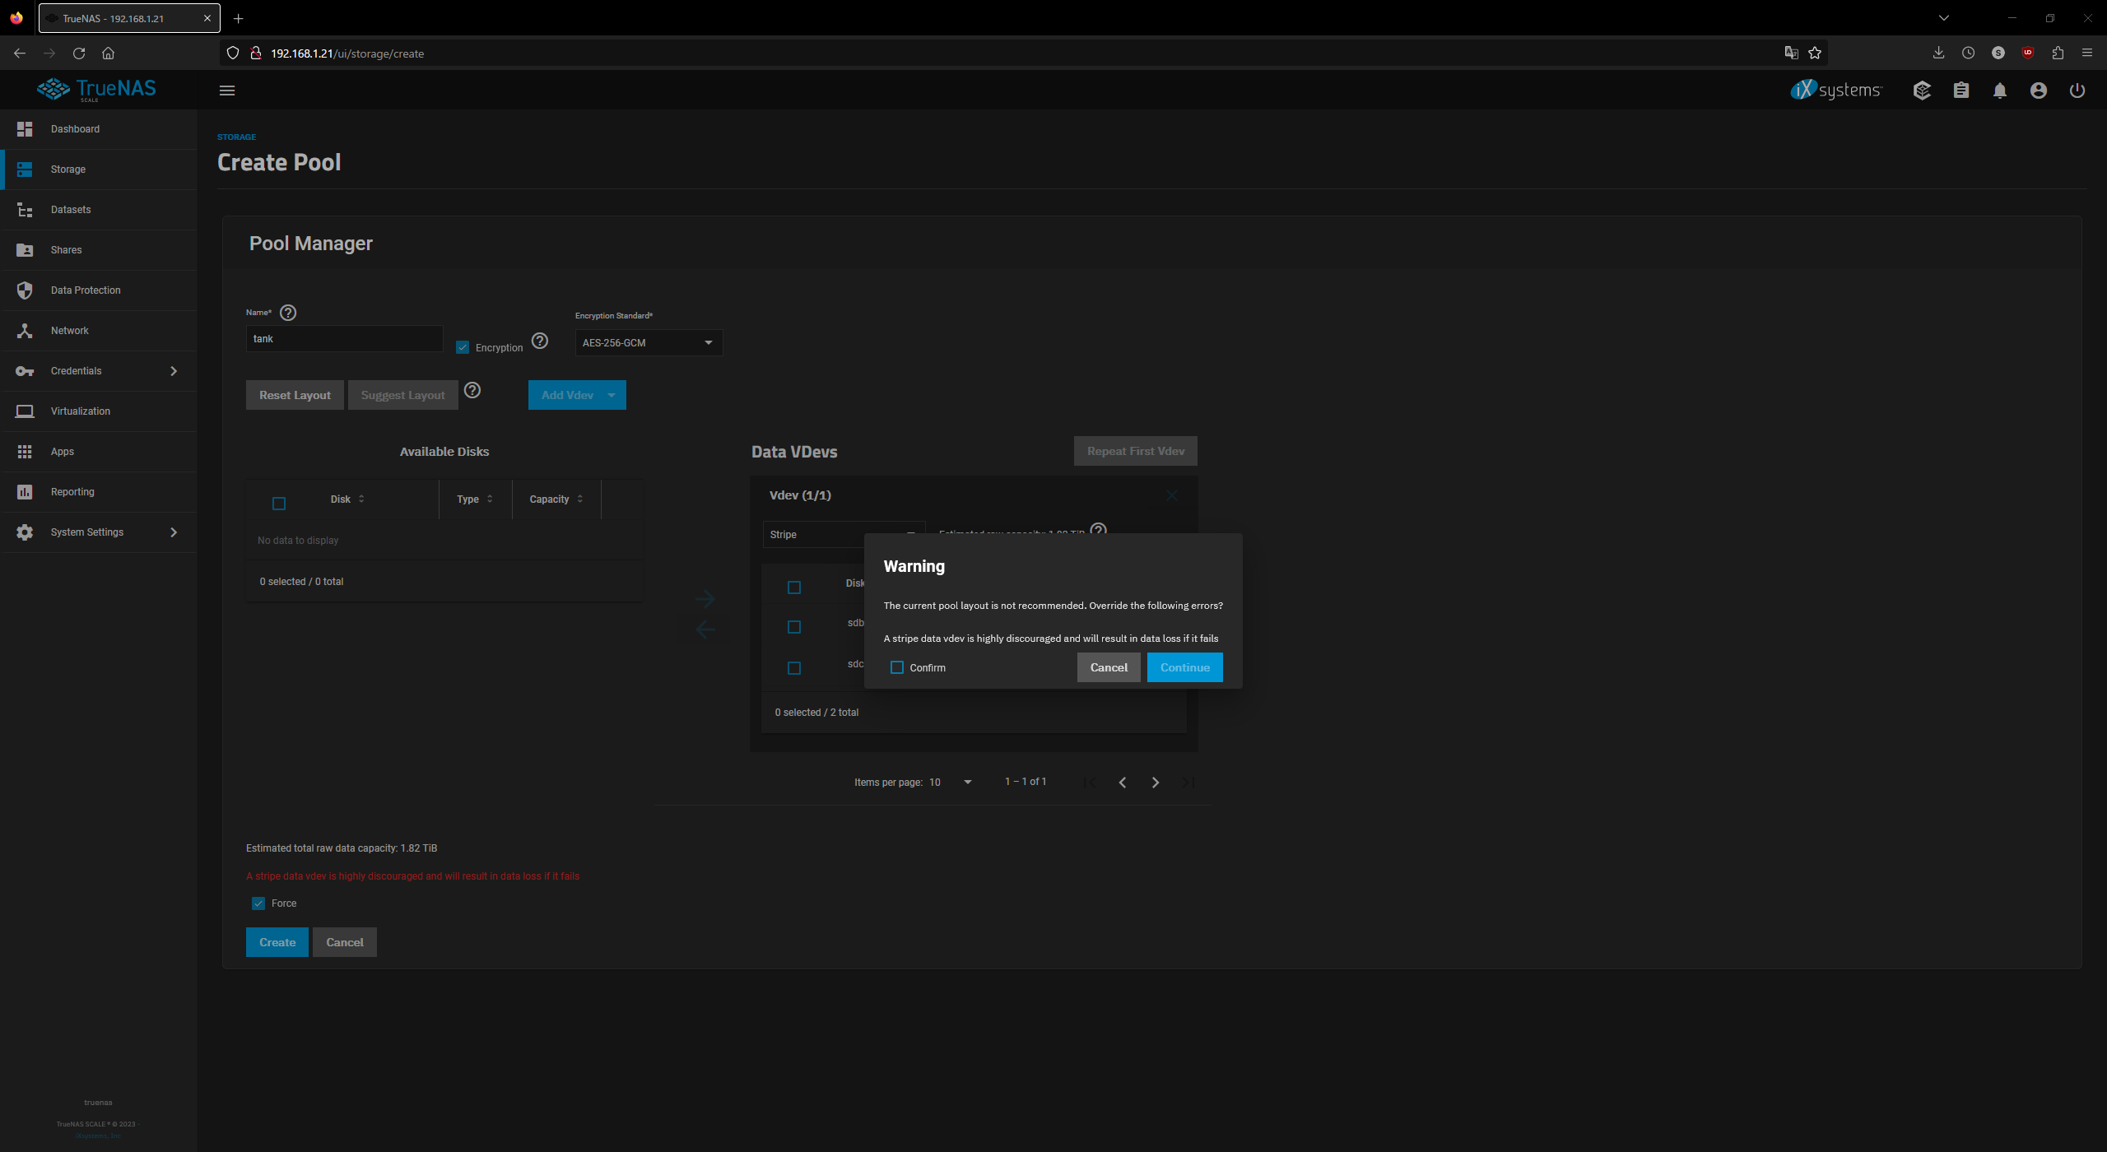This screenshot has width=2107, height=1152.
Task: Open the Data Protection section
Action: (x=85, y=290)
